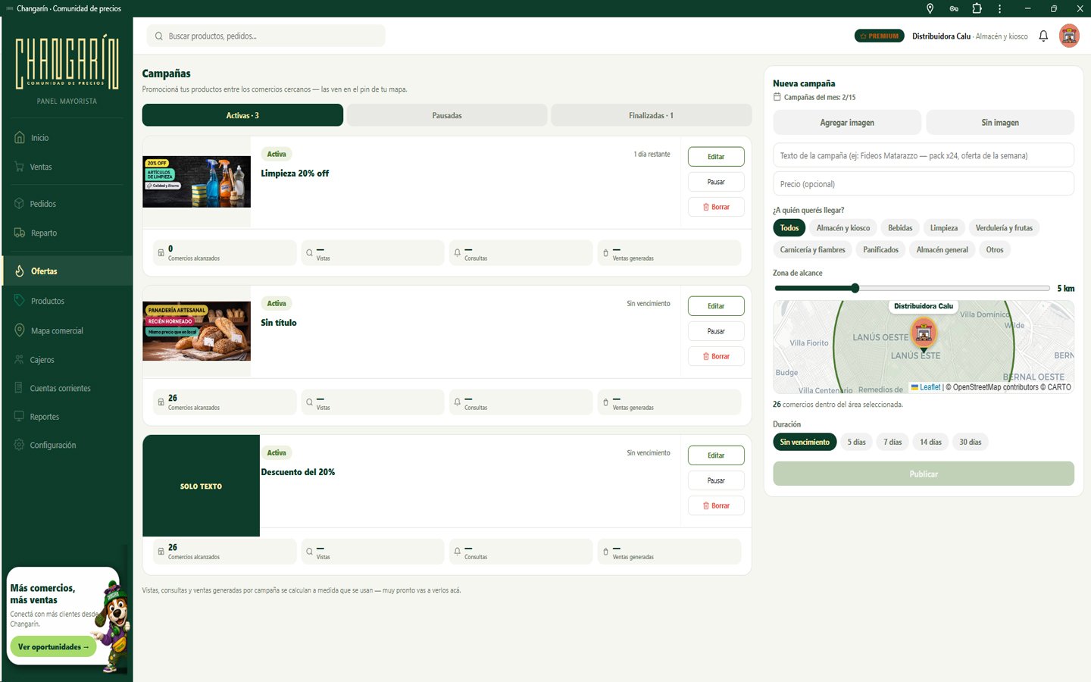1091x682 pixels.
Task: Choose the Sin vencimiento duration
Action: click(805, 443)
